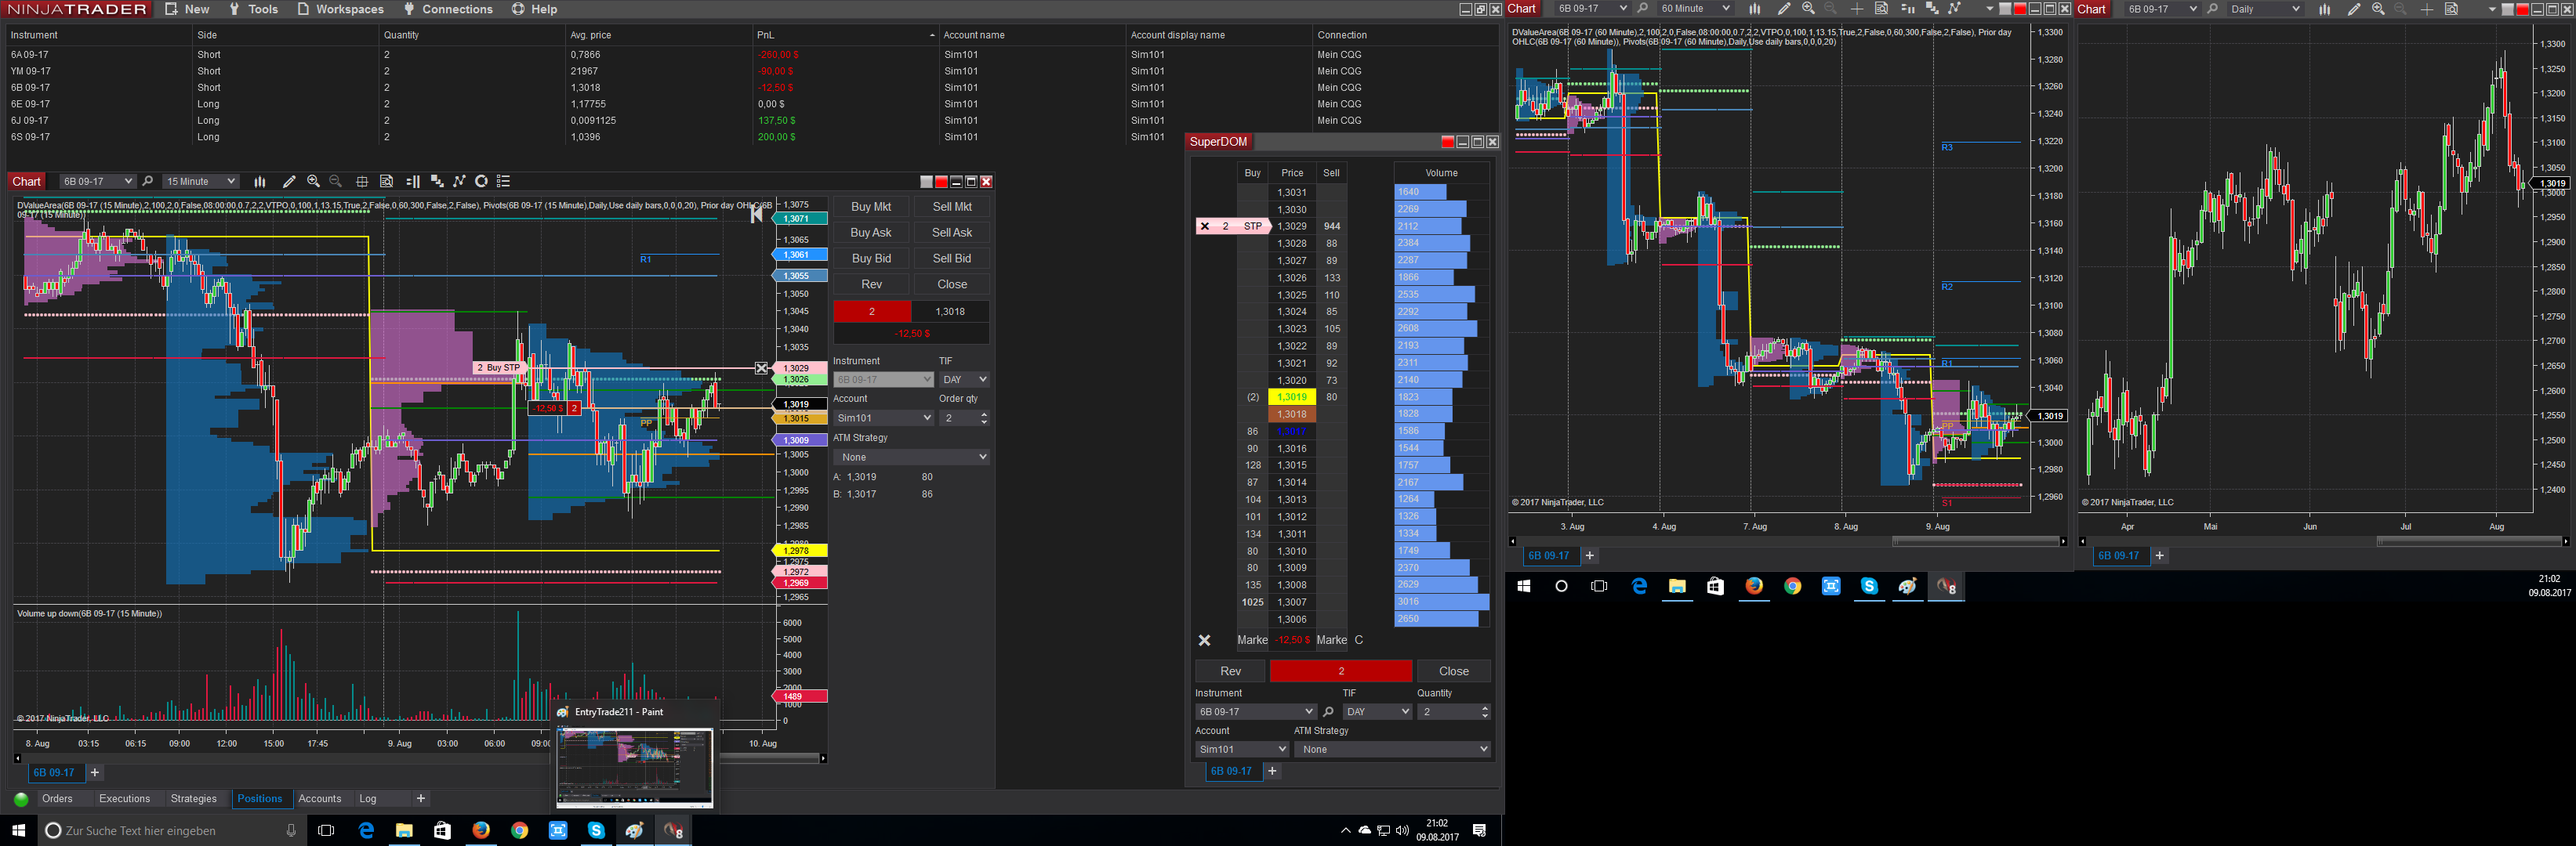Click Close position button in SuperDOM
2576x846 pixels.
1454,671
